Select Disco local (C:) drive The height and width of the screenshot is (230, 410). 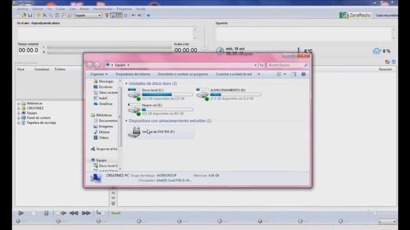coord(160,95)
